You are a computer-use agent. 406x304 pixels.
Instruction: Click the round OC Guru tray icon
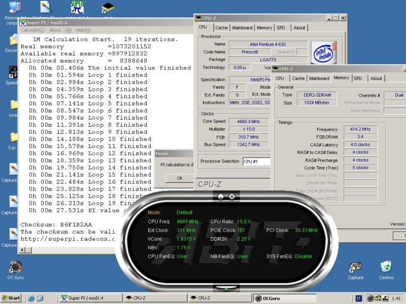370,298
